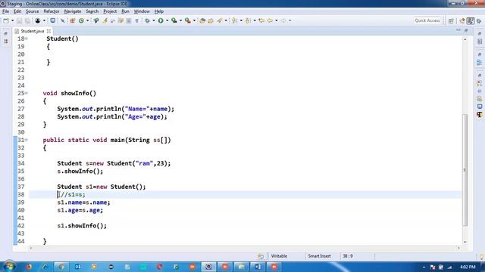Click the Run Last Tool external tools icon
485x272 pixels.
(188, 20)
